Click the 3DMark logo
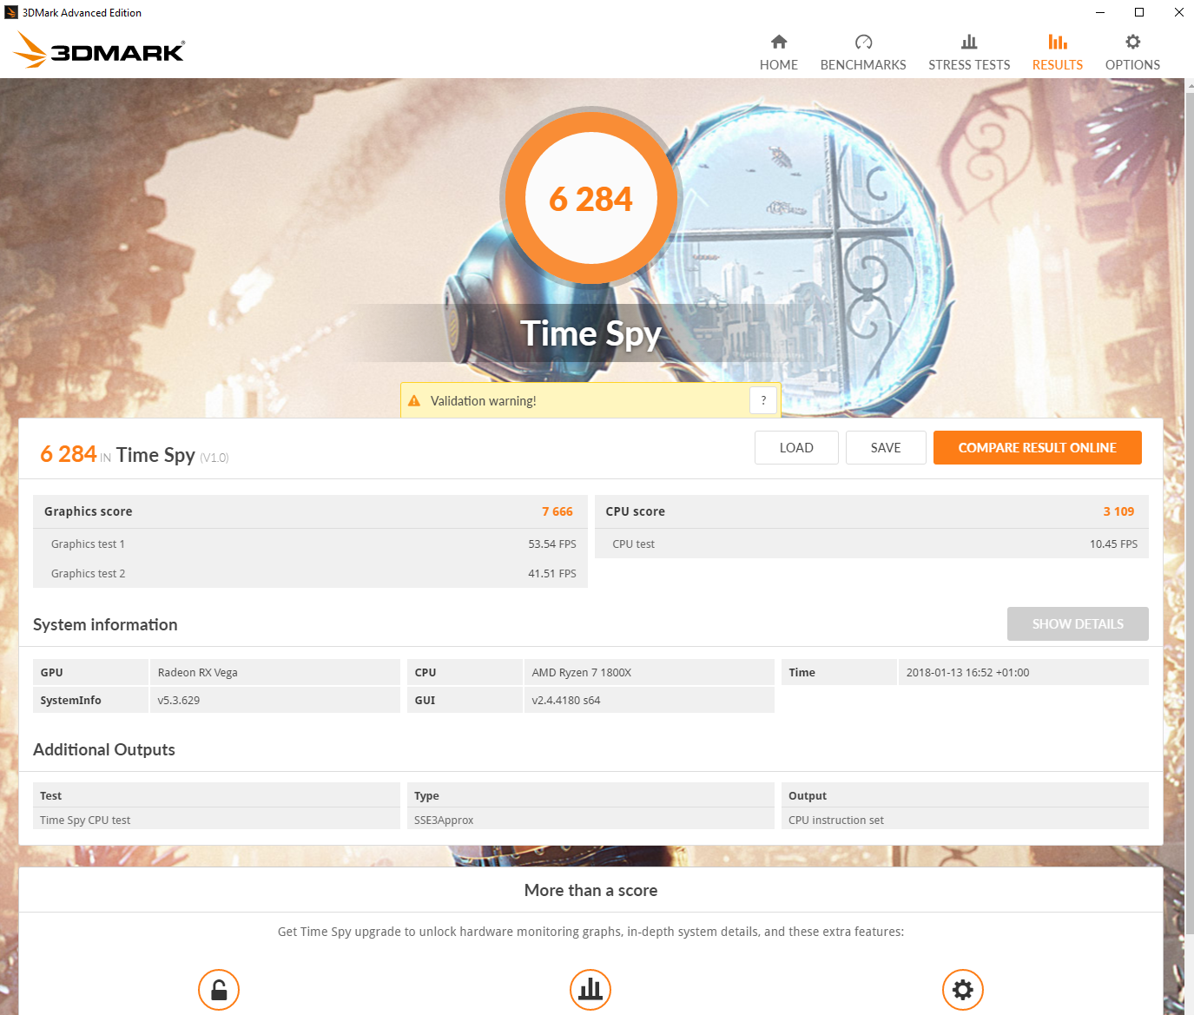The image size is (1194, 1015). coord(99,50)
